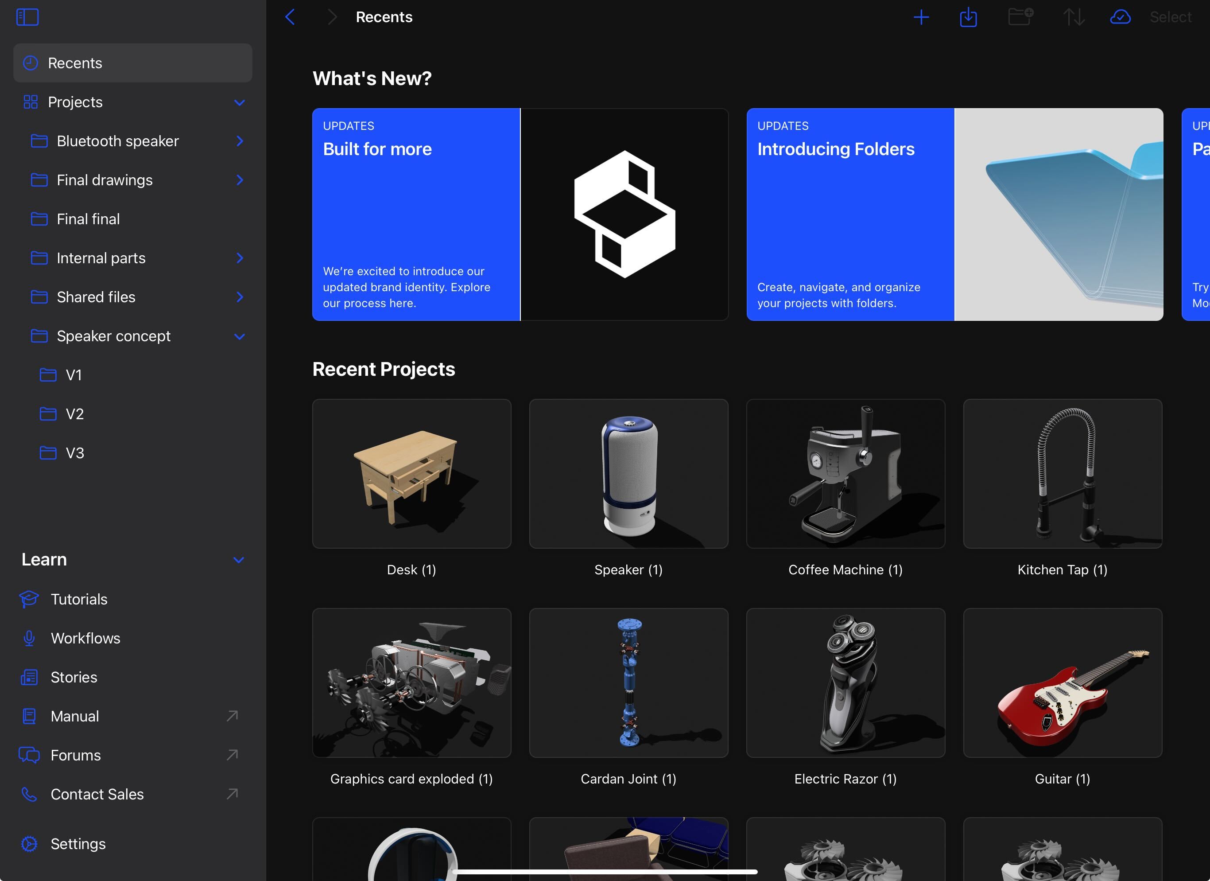This screenshot has width=1210, height=881.
Task: Enable Select mode in the toolbar
Action: (1171, 16)
